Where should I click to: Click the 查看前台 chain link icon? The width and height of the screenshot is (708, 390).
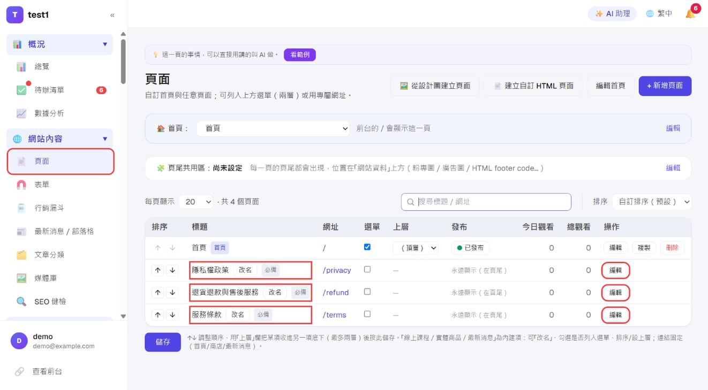pyautogui.click(x=19, y=371)
